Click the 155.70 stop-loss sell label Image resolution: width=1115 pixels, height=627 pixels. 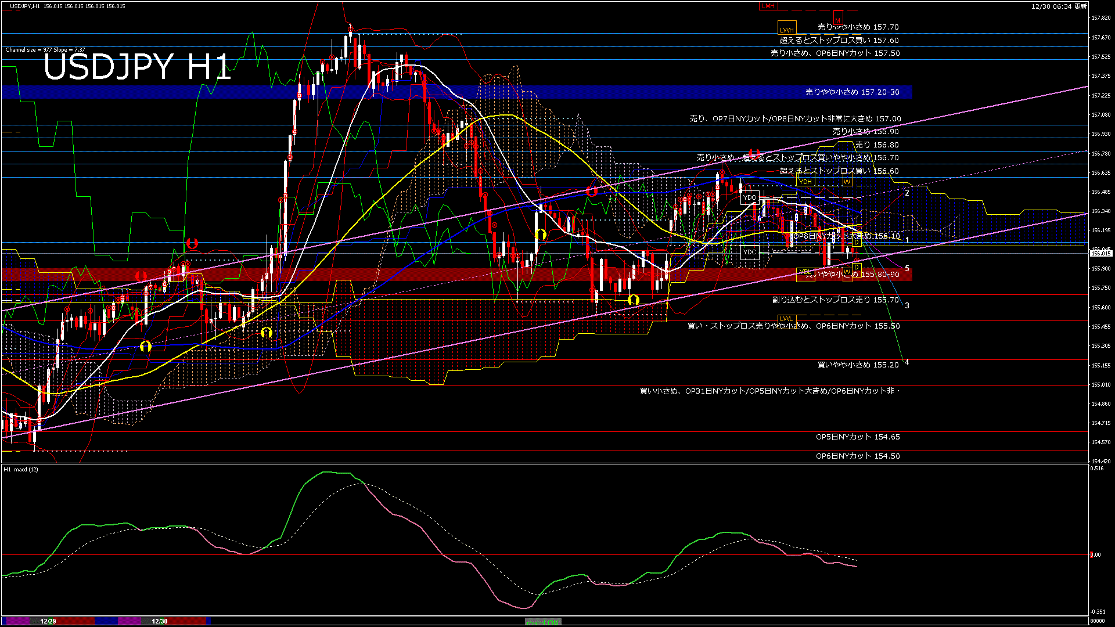(835, 300)
